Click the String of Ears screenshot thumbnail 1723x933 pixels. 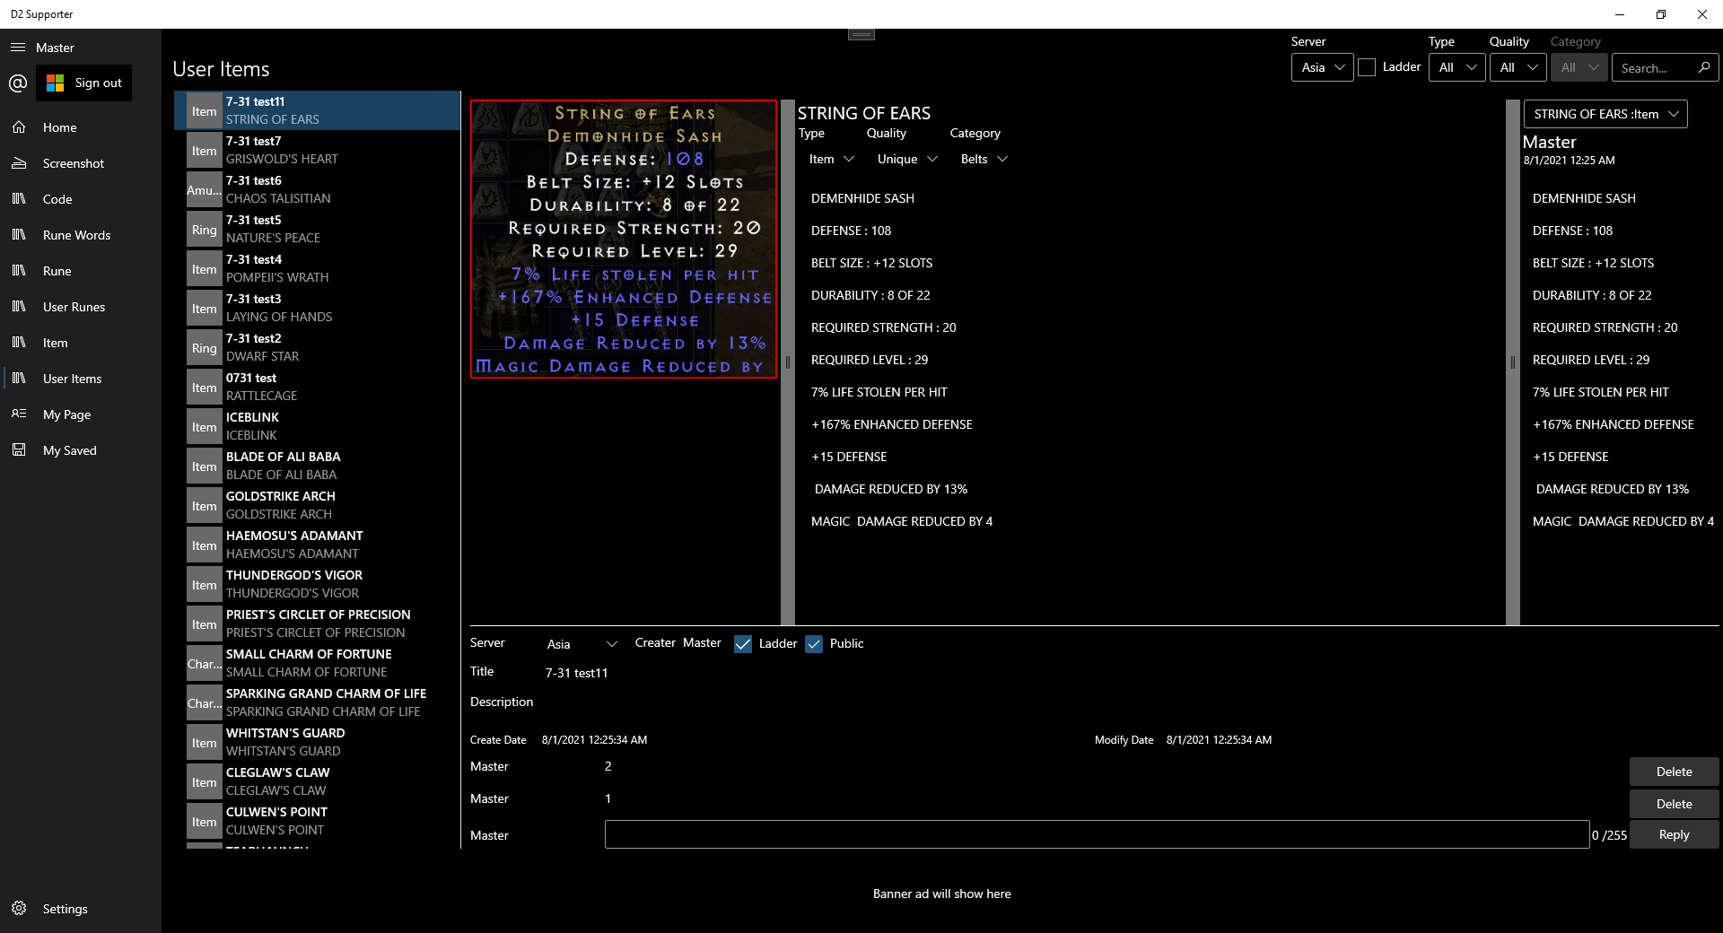click(624, 239)
